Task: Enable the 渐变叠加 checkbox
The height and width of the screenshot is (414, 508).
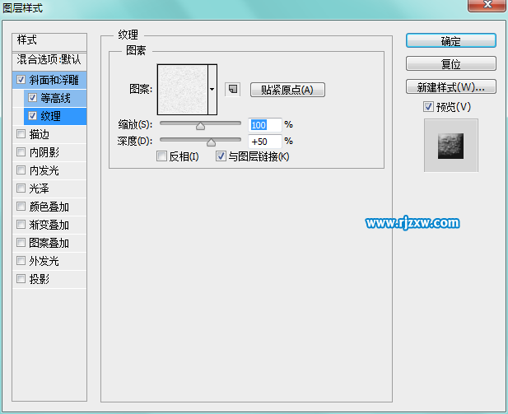Action: pos(21,225)
